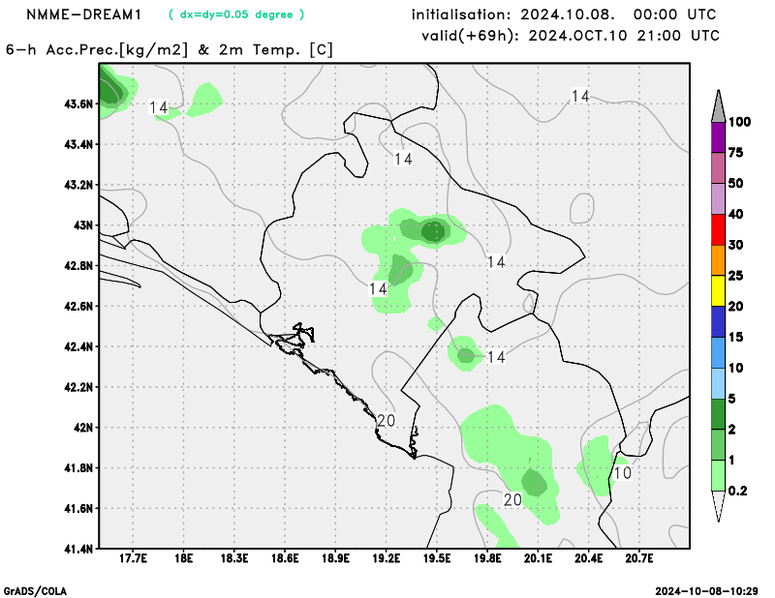Click the 18.9E longitude axis label
Image resolution: width=775 pixels, height=598 pixels.
click(335, 558)
